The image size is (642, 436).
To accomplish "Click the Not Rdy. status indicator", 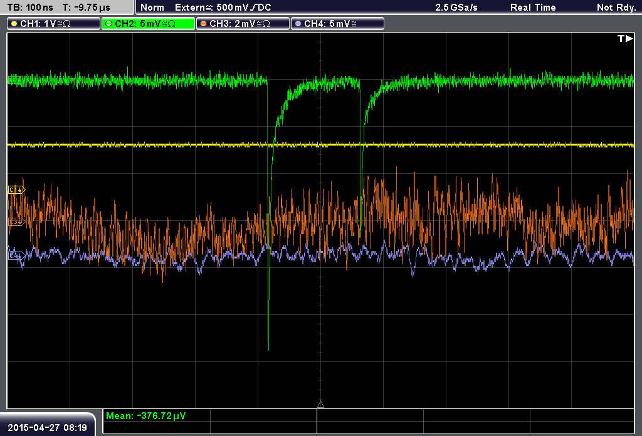I will pos(616,8).
